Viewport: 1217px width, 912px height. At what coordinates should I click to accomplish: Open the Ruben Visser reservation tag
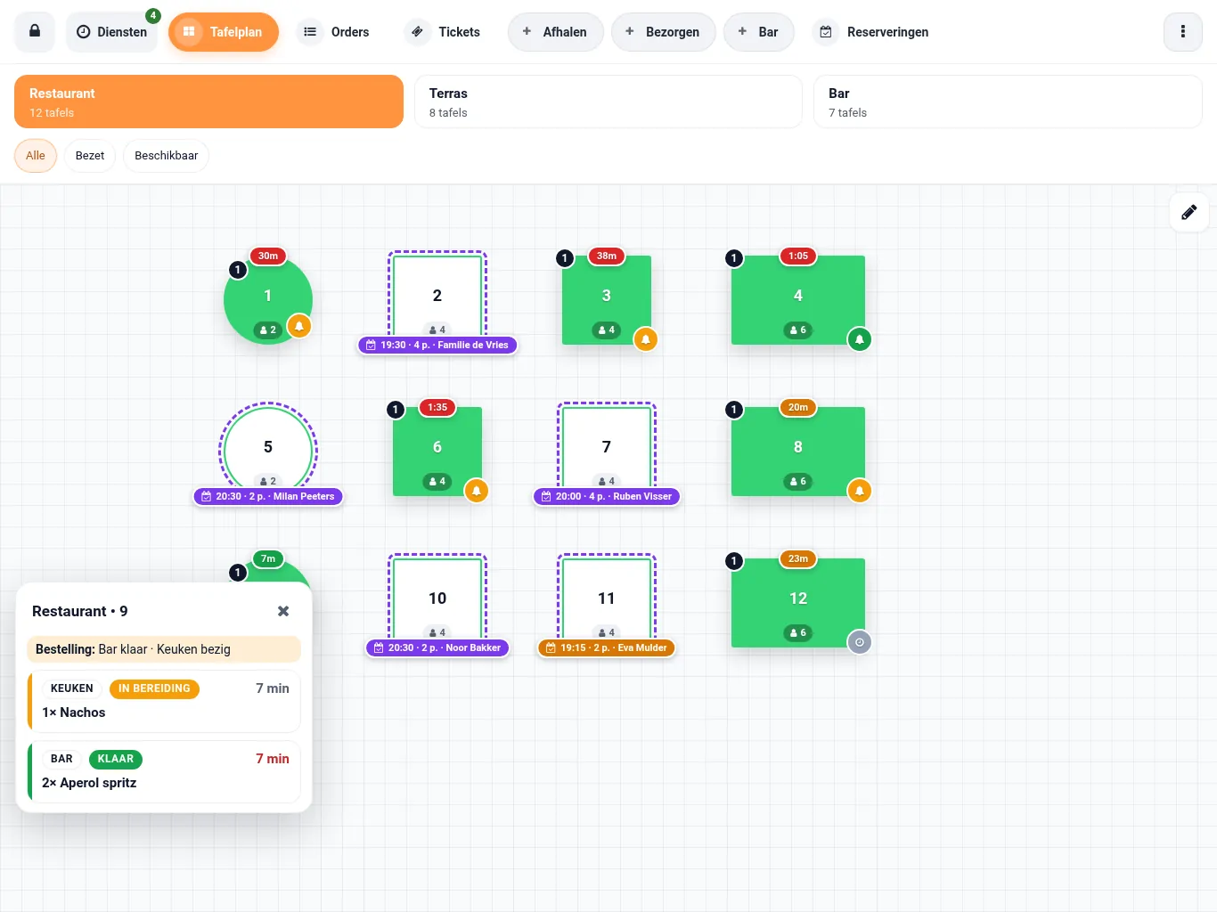coord(607,496)
